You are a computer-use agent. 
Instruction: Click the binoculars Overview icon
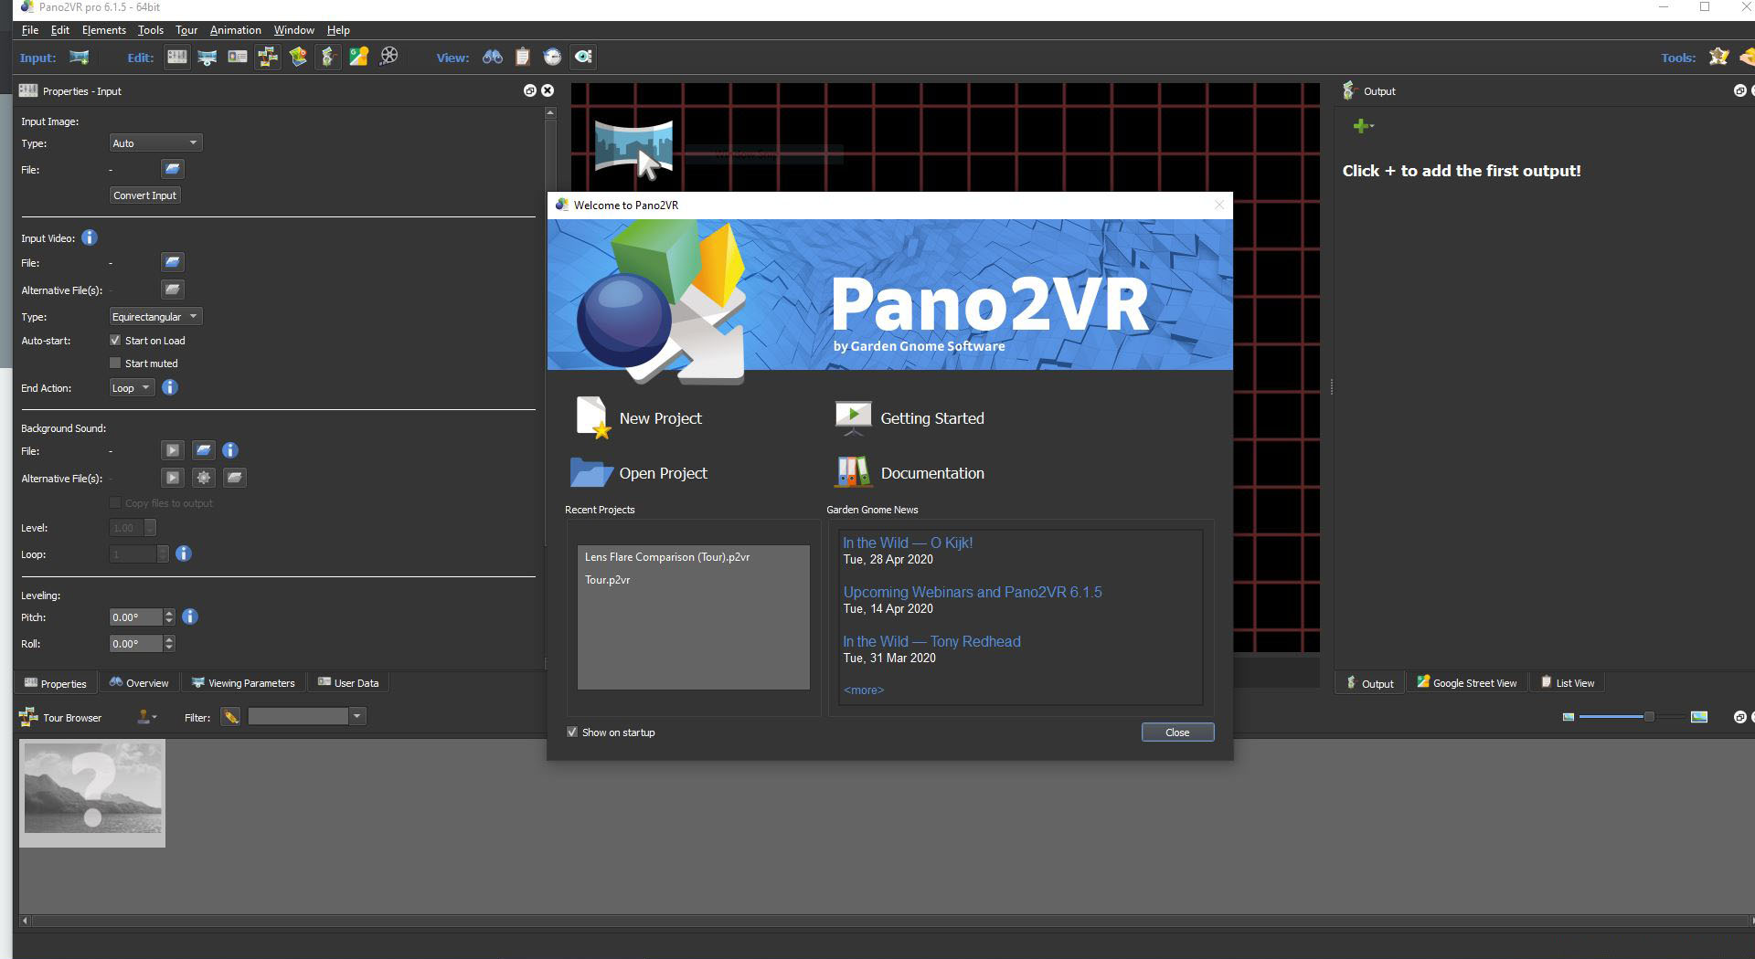click(493, 57)
